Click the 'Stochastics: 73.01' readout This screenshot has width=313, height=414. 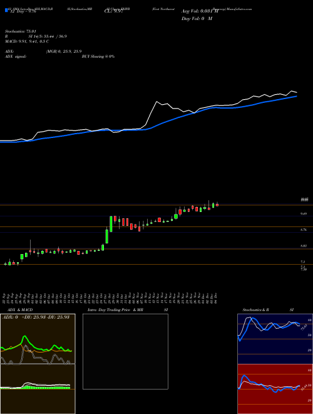20,31
